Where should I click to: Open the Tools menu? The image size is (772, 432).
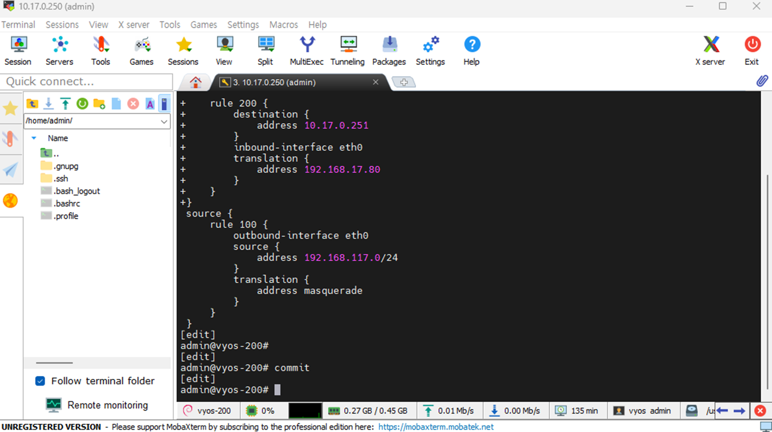point(169,24)
